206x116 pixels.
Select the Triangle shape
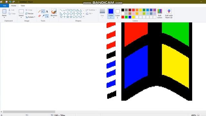[x=80, y=10]
